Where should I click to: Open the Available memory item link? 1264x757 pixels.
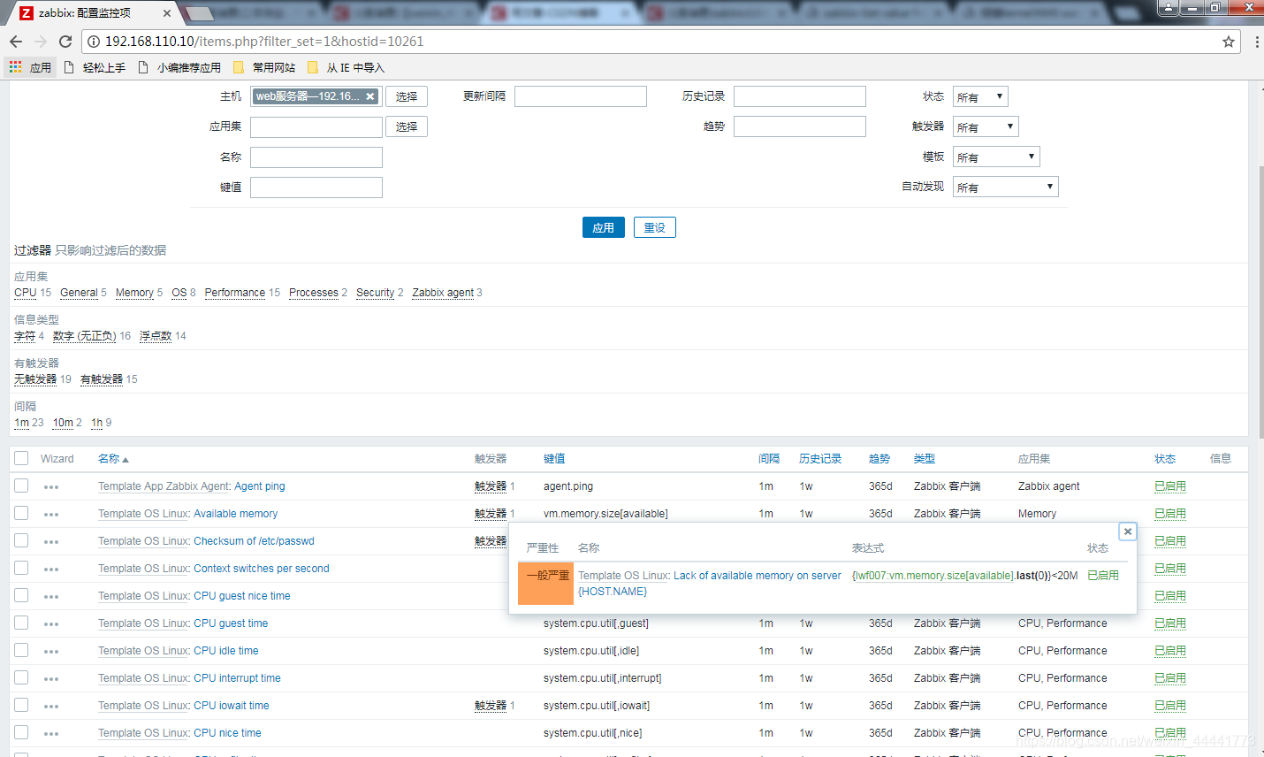click(235, 514)
